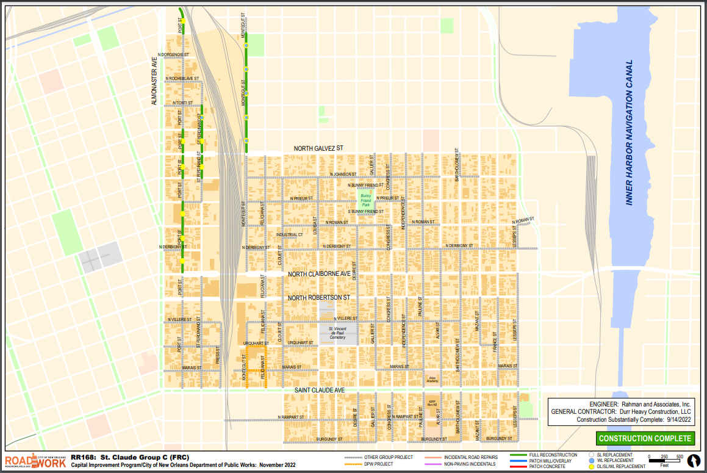The width and height of the screenshot is (707, 473).
Task: Click the Incidental Road Repairs legend line
Action: tap(433, 457)
